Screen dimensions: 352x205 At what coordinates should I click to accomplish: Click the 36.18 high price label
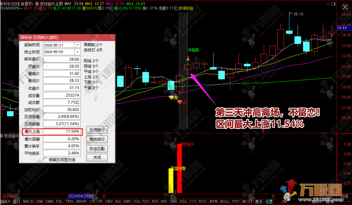tap(298, 14)
